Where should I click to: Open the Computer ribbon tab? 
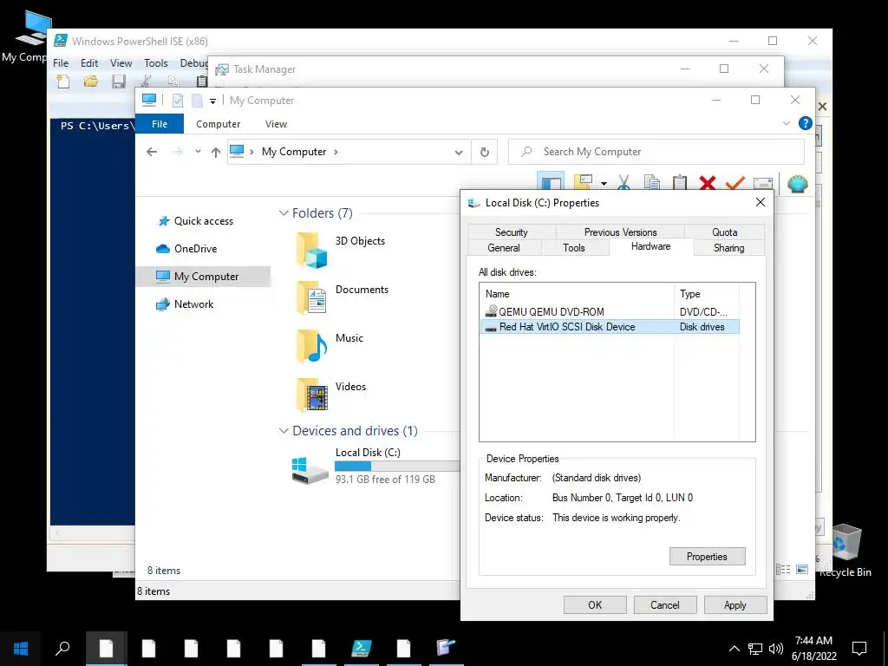pyautogui.click(x=218, y=124)
